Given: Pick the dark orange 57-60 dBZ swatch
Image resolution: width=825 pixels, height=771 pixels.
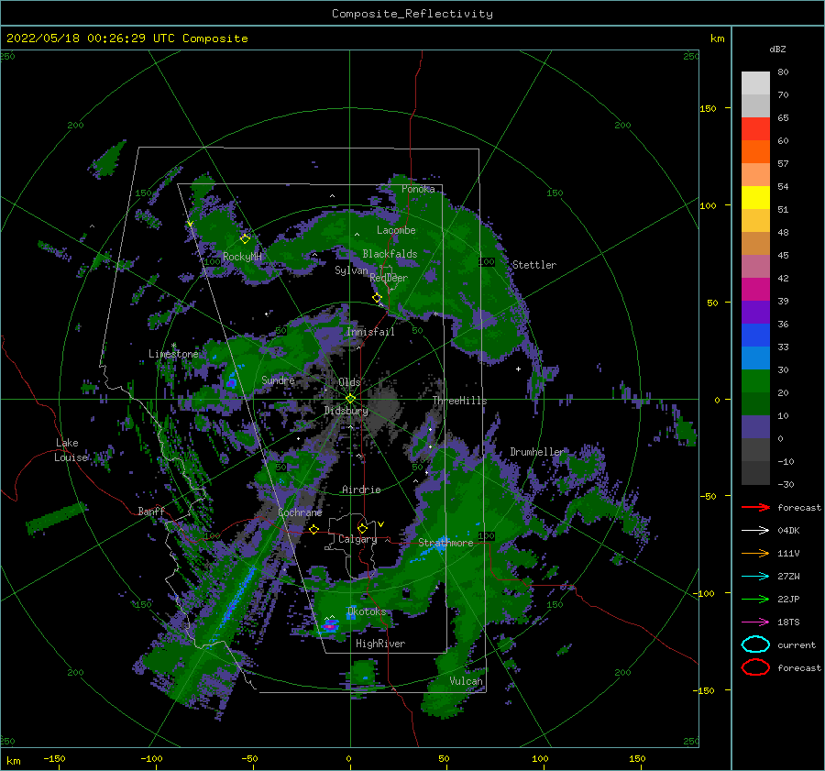Looking at the screenshot, I should 755,151.
